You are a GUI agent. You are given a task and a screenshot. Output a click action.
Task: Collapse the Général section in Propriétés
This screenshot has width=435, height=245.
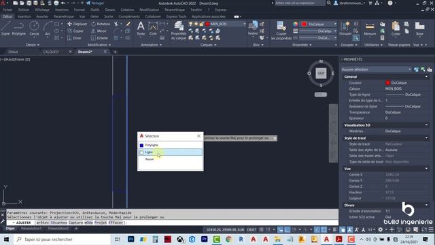coord(426,77)
